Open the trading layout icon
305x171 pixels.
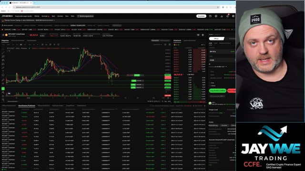(x=198, y=35)
